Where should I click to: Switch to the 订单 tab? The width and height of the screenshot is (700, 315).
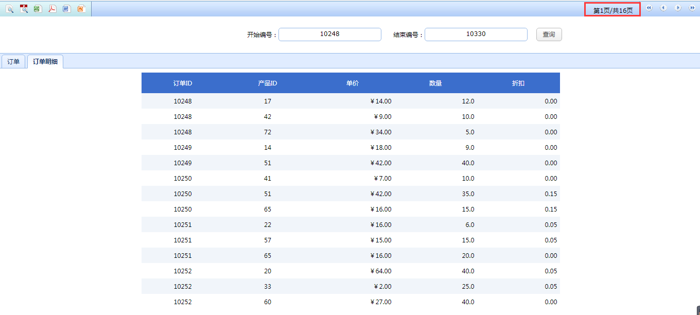(x=13, y=62)
